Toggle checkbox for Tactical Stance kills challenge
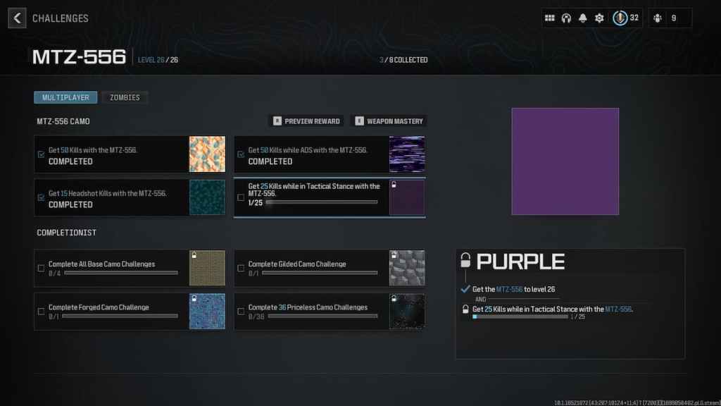 pyautogui.click(x=241, y=197)
